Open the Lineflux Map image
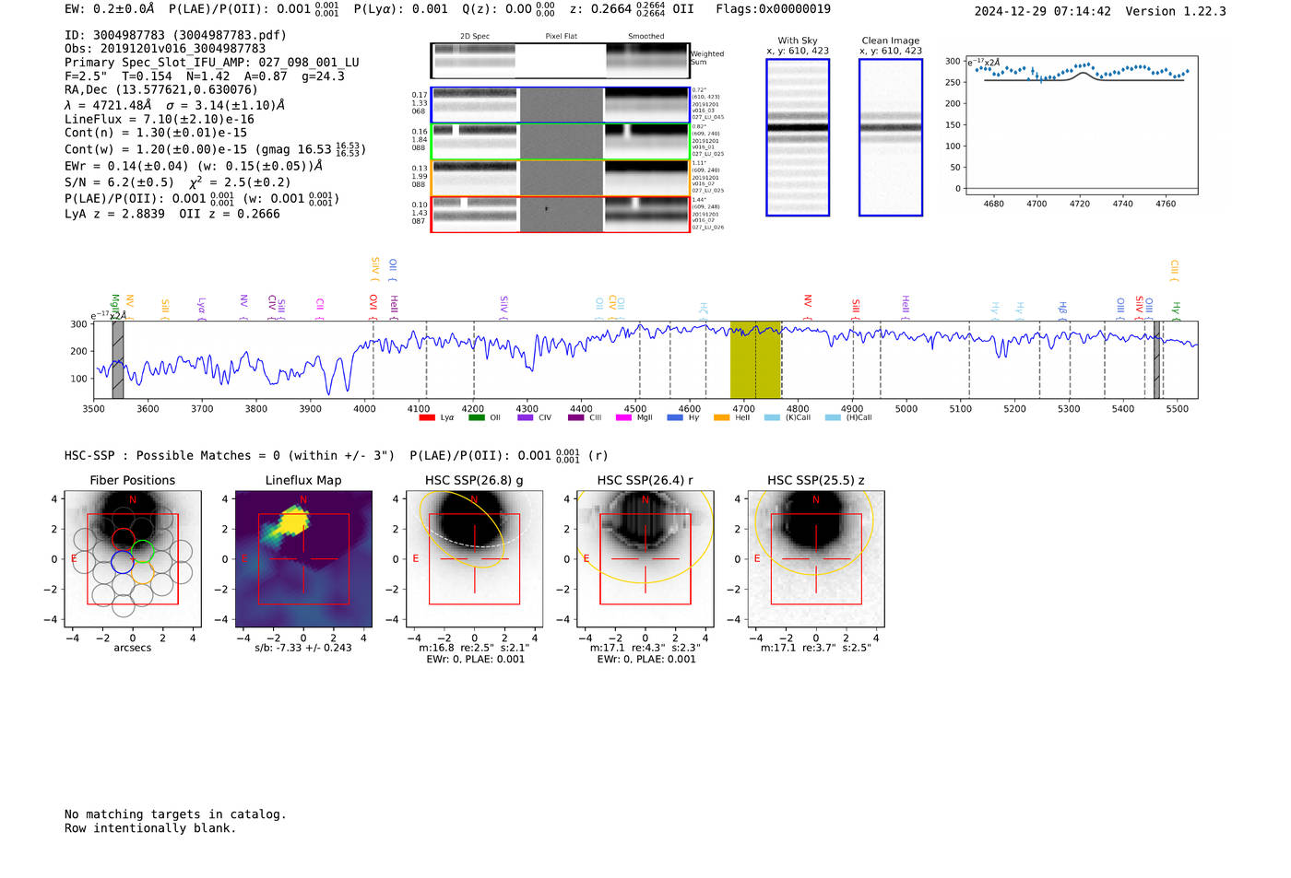Image resolution: width=1291 pixels, height=878 pixels. click(x=303, y=559)
